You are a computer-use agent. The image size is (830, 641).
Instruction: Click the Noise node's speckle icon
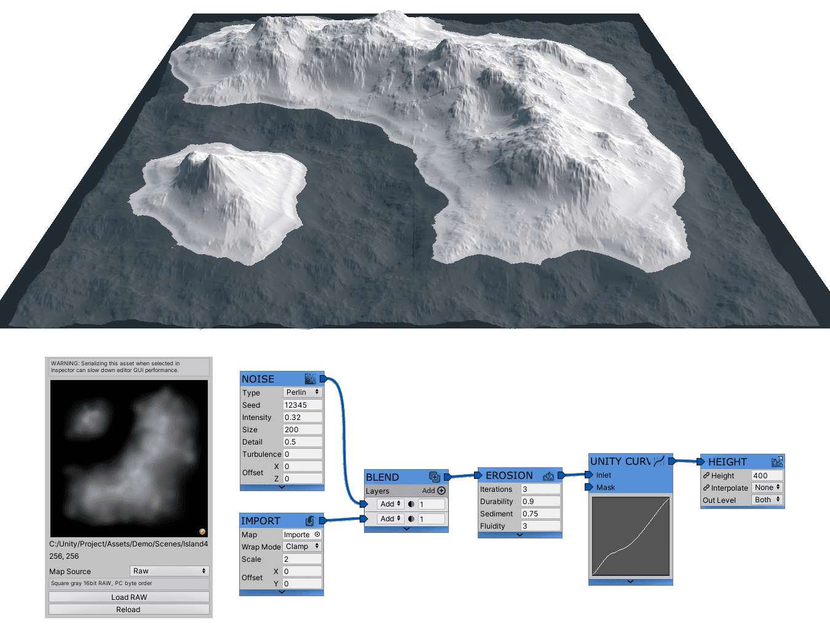point(310,379)
